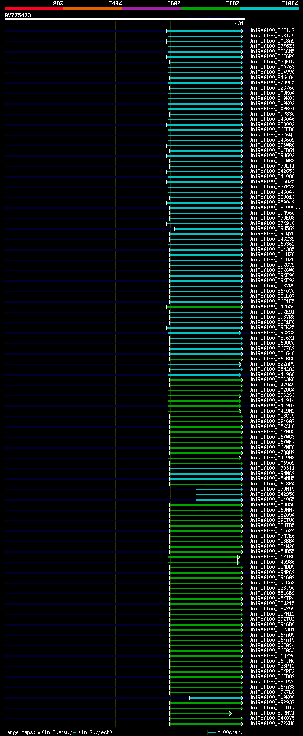Select label UniRef100_B1P1K8

(x=272, y=556)
